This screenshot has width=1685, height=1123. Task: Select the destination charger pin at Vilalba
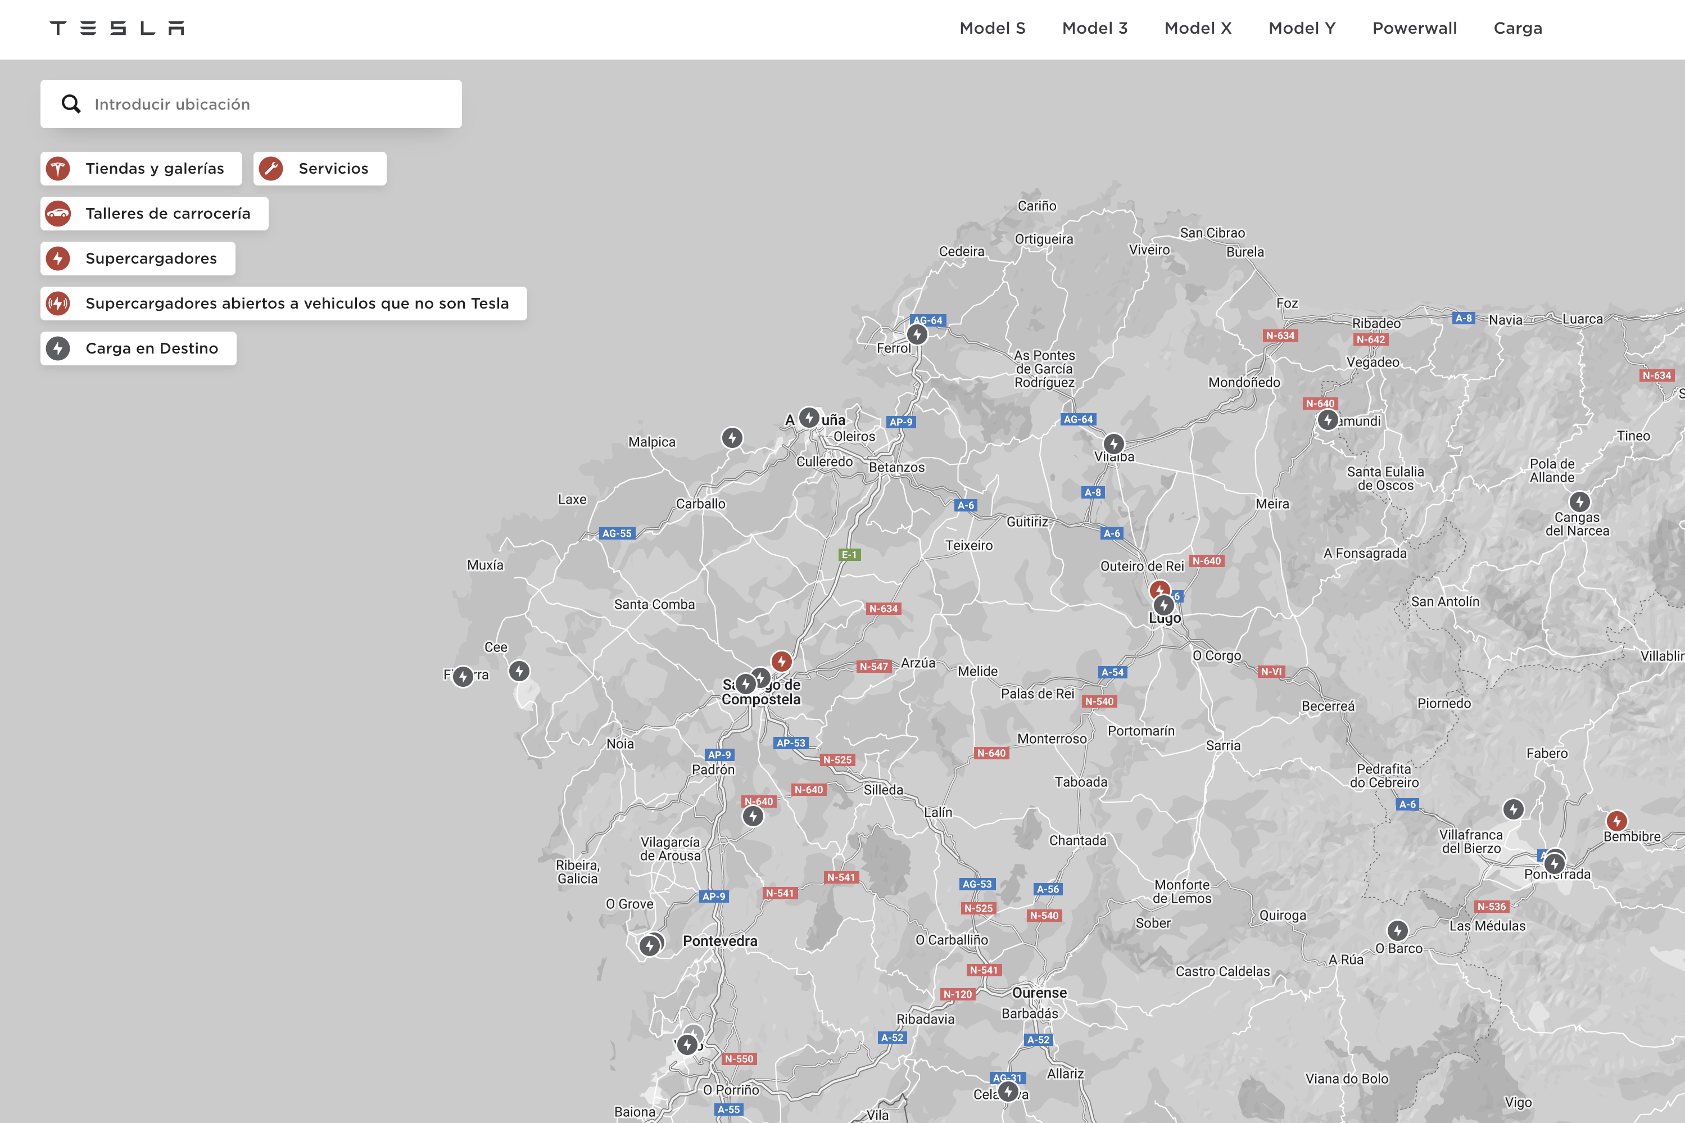click(x=1113, y=444)
